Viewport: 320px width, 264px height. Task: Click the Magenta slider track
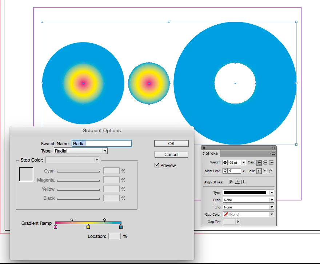coord(79,180)
